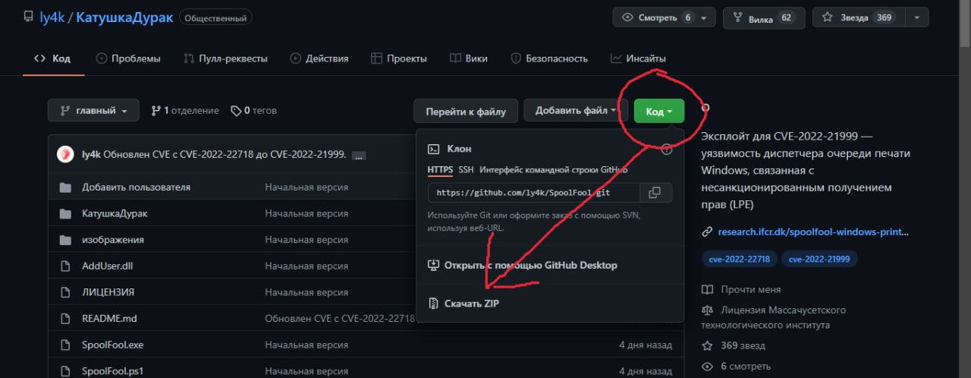971x378 pixels.
Task: Open the Безопасность tab
Action: coord(549,58)
